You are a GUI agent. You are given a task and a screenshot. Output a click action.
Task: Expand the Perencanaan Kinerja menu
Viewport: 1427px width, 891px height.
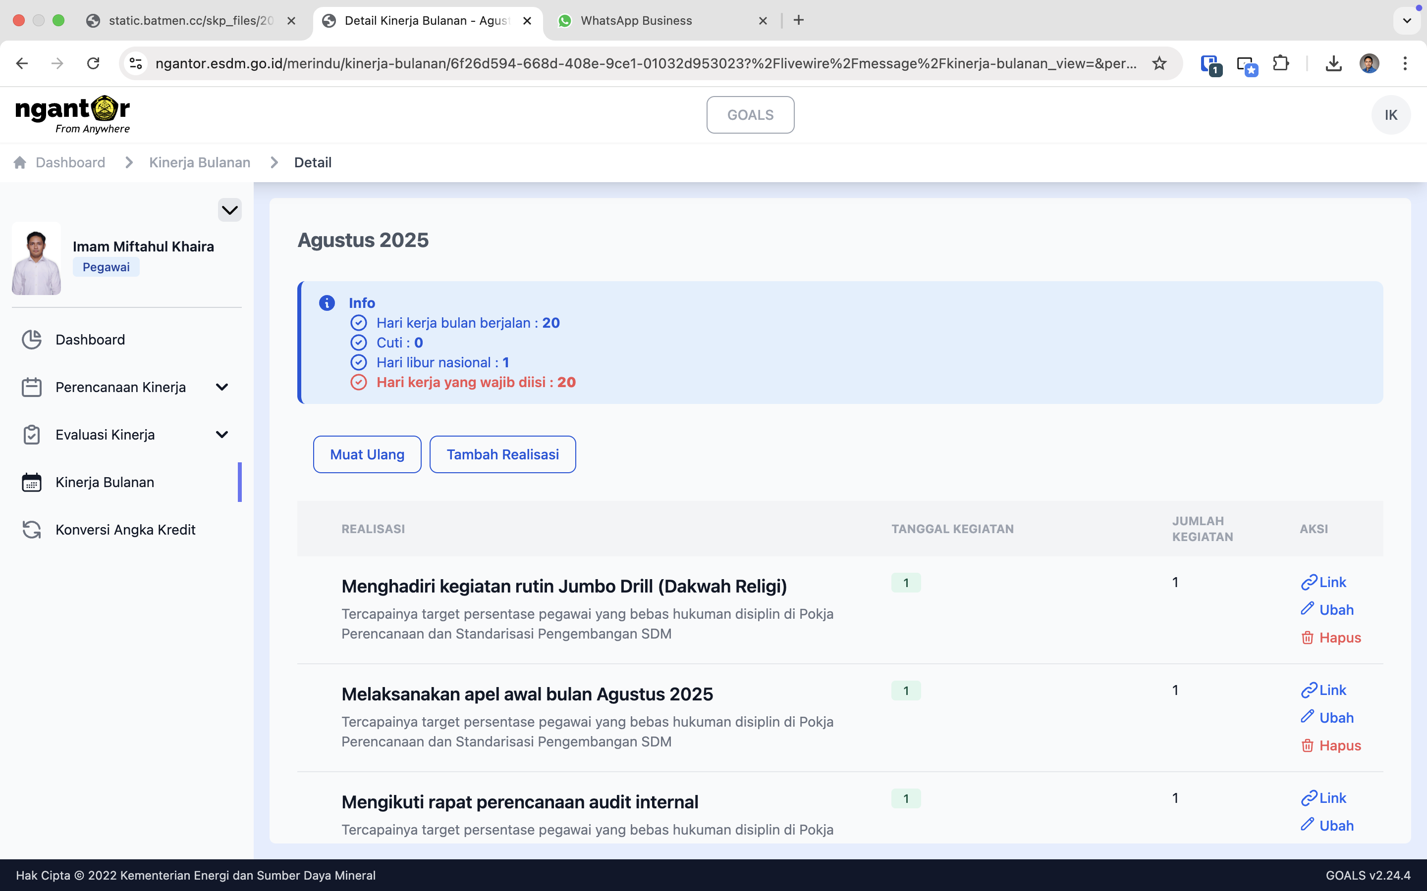pyautogui.click(x=221, y=387)
